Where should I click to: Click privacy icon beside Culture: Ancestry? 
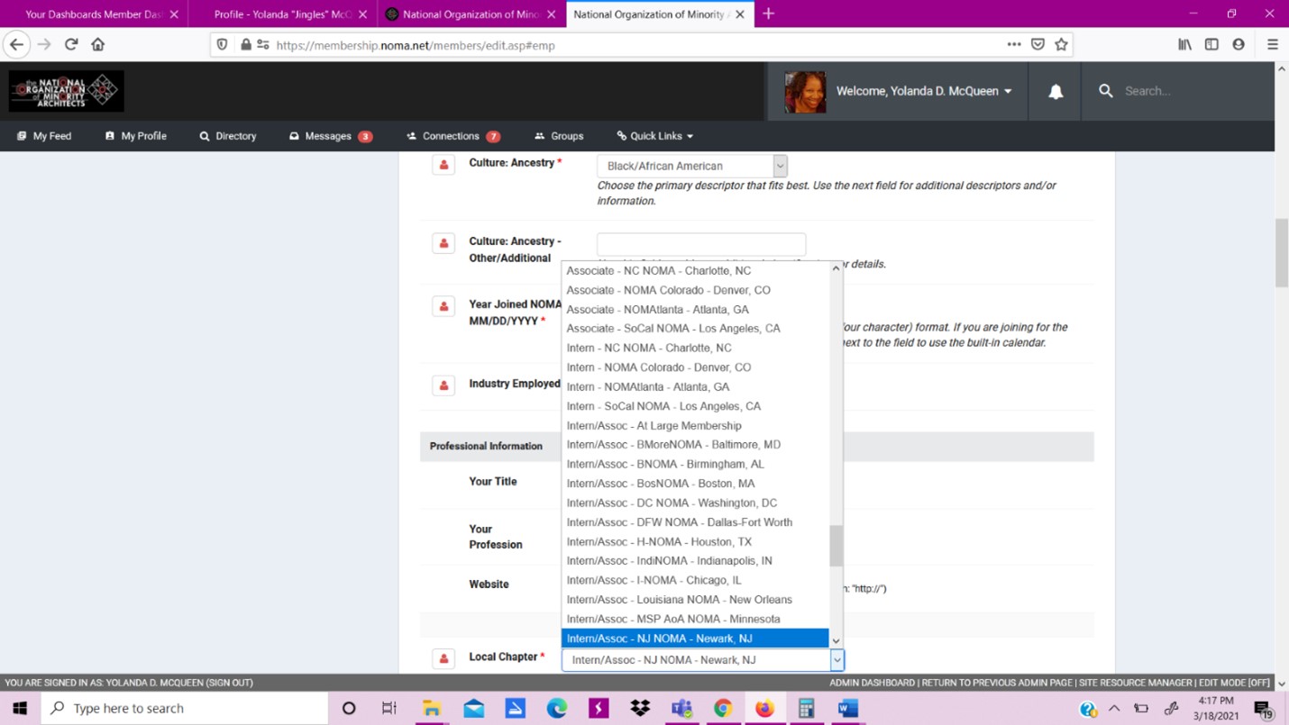(x=443, y=165)
